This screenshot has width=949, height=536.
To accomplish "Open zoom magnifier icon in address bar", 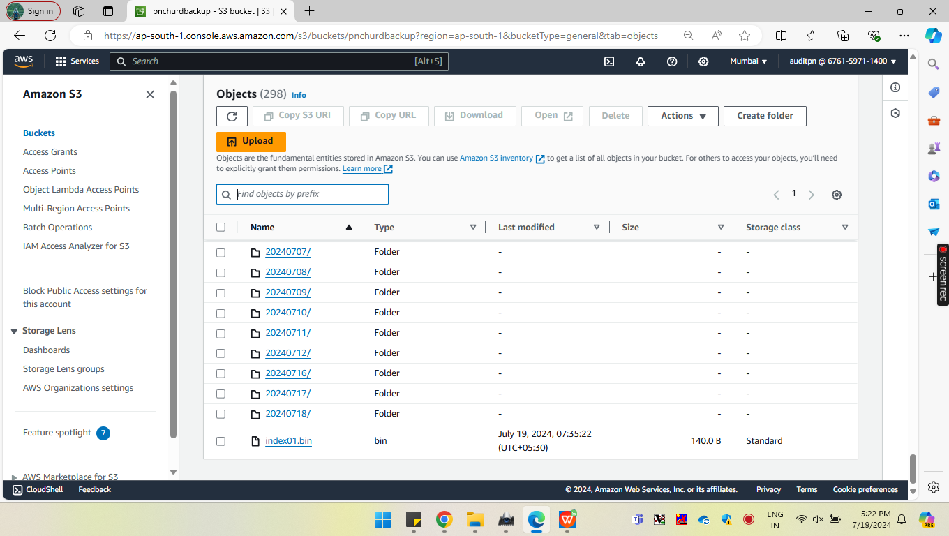I will (689, 36).
